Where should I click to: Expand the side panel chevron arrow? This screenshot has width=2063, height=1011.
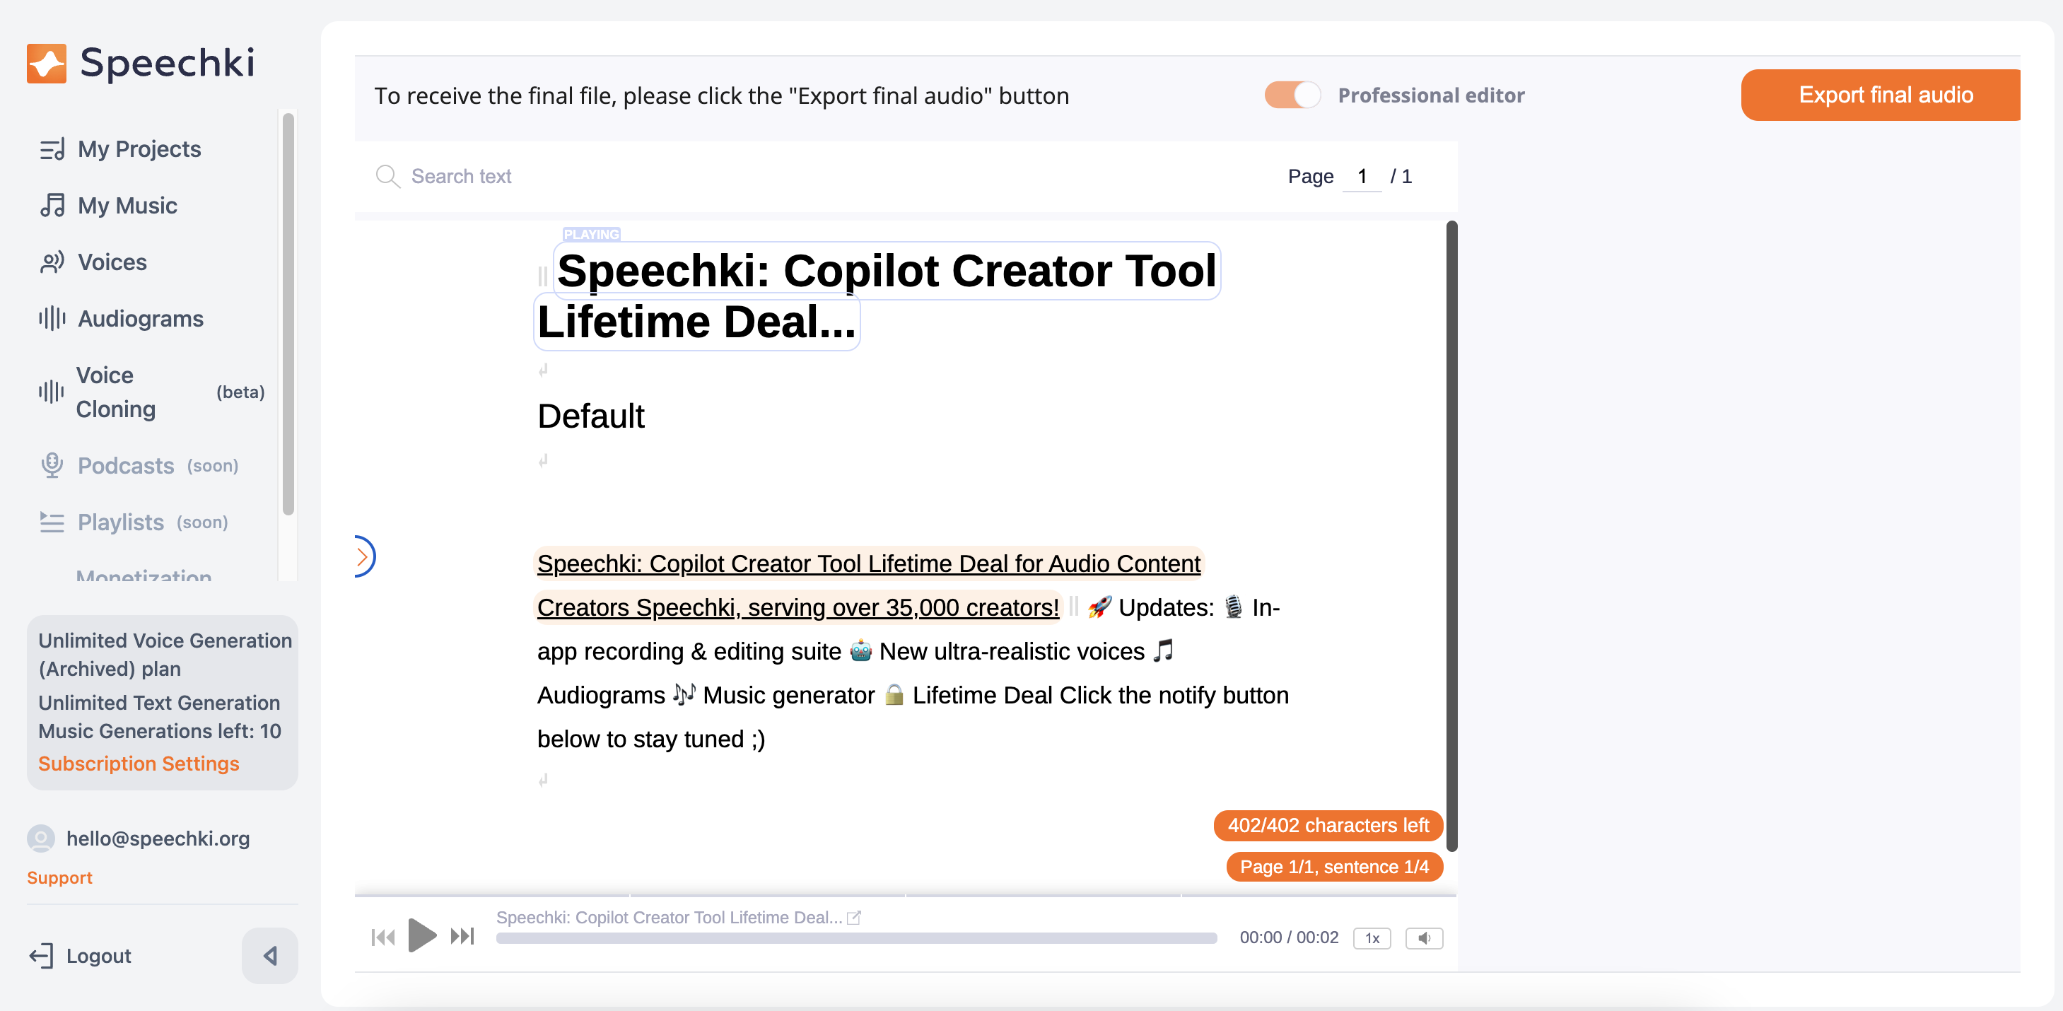[x=363, y=557]
